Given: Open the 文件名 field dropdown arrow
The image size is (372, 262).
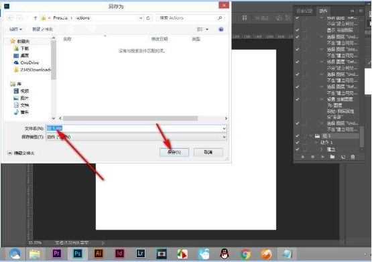Looking at the screenshot, I should pos(224,129).
